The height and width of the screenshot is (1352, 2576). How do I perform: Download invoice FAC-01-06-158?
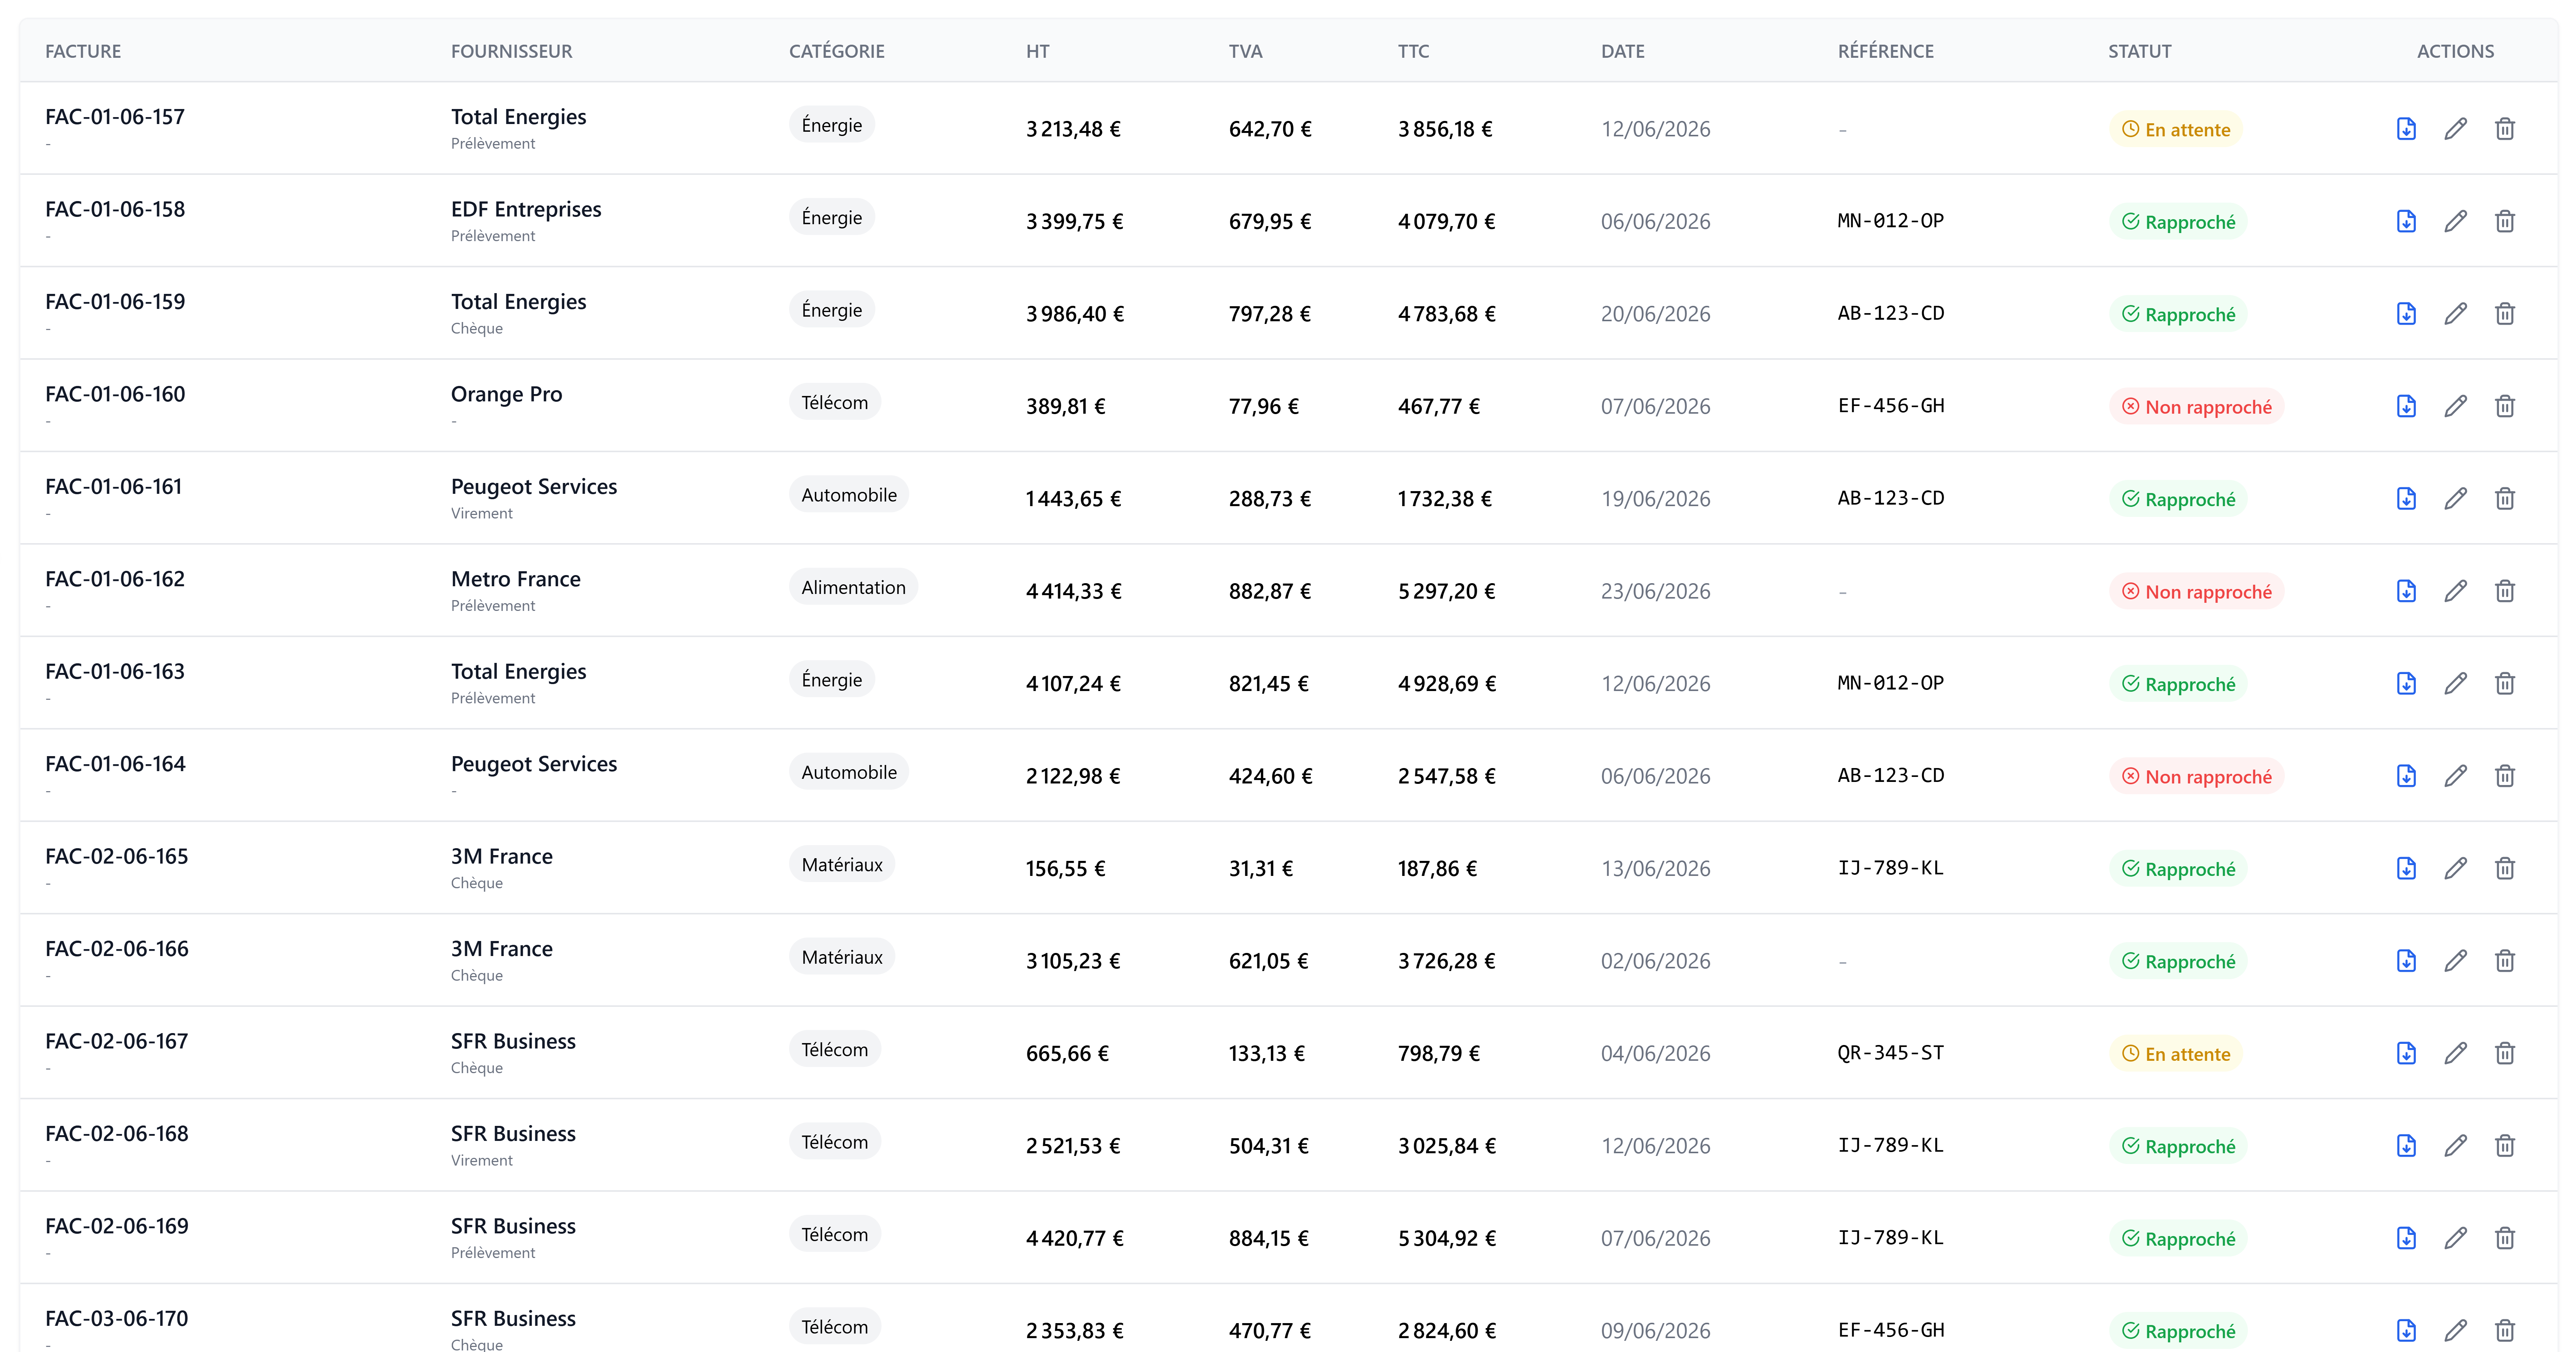click(2406, 221)
